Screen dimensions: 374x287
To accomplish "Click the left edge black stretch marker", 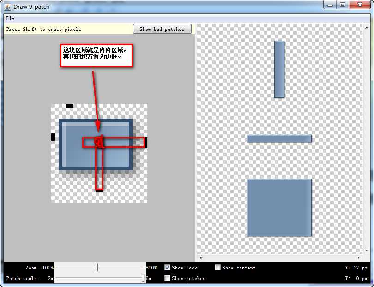I will (53, 137).
